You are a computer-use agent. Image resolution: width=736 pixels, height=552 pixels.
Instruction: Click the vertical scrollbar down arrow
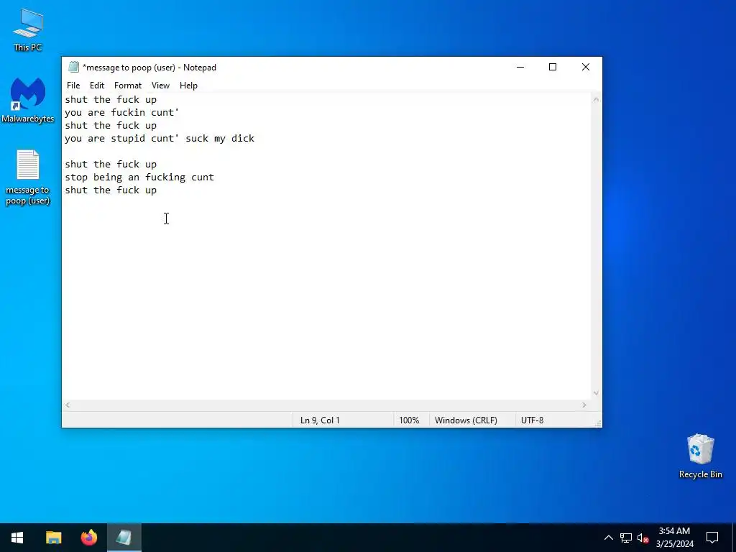click(x=596, y=393)
